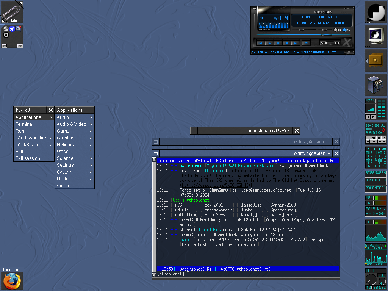This screenshot has width=388, height=291.
Task: Open Discord from the tray icon
Action: pyautogui.click(x=18, y=28)
